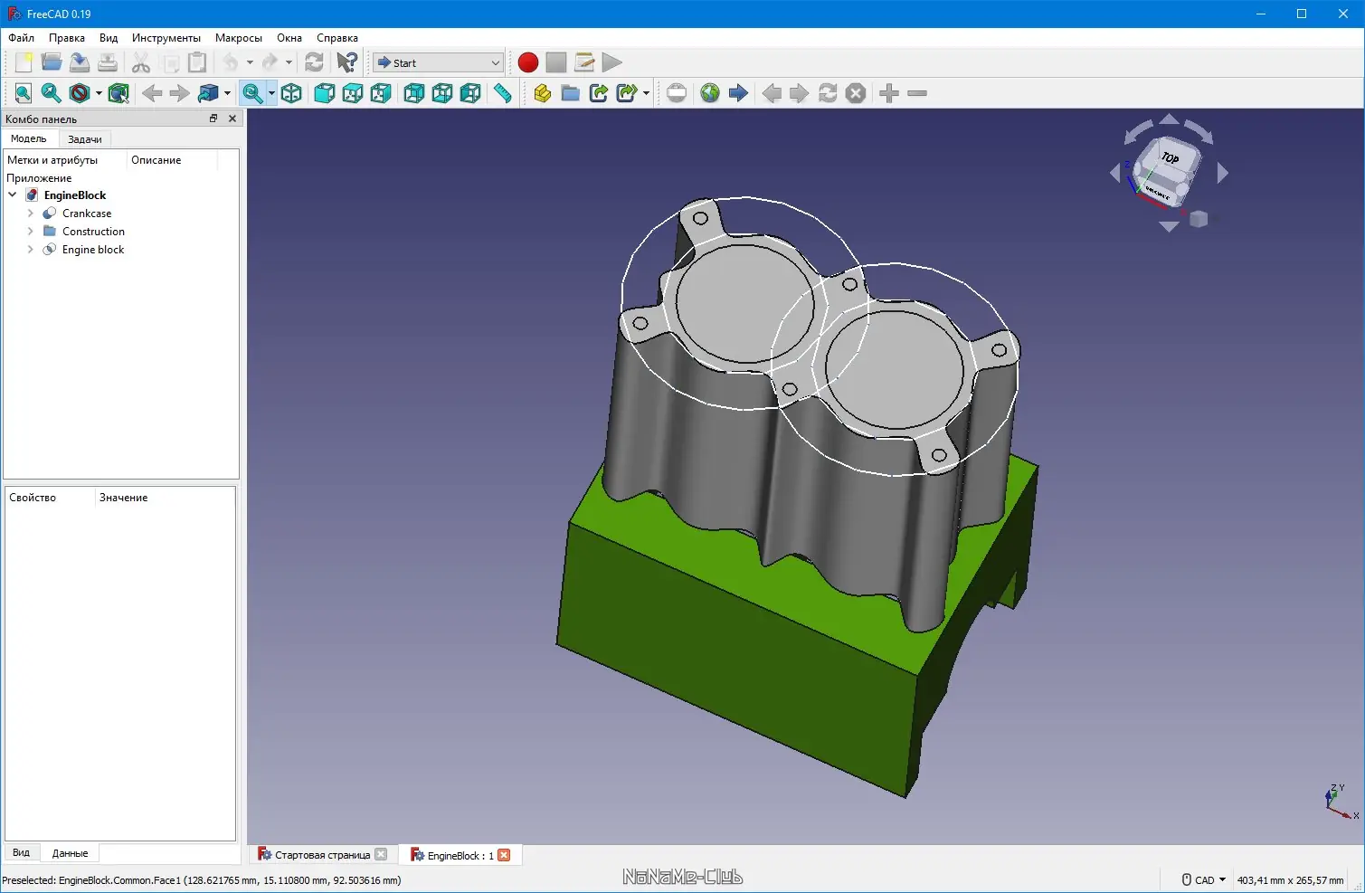The width and height of the screenshot is (1365, 893).
Task: Open the CAD navigation style dropdown
Action: click(1204, 879)
